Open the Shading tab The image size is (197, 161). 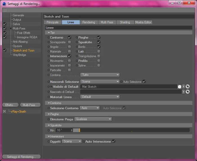(x=125, y=22)
